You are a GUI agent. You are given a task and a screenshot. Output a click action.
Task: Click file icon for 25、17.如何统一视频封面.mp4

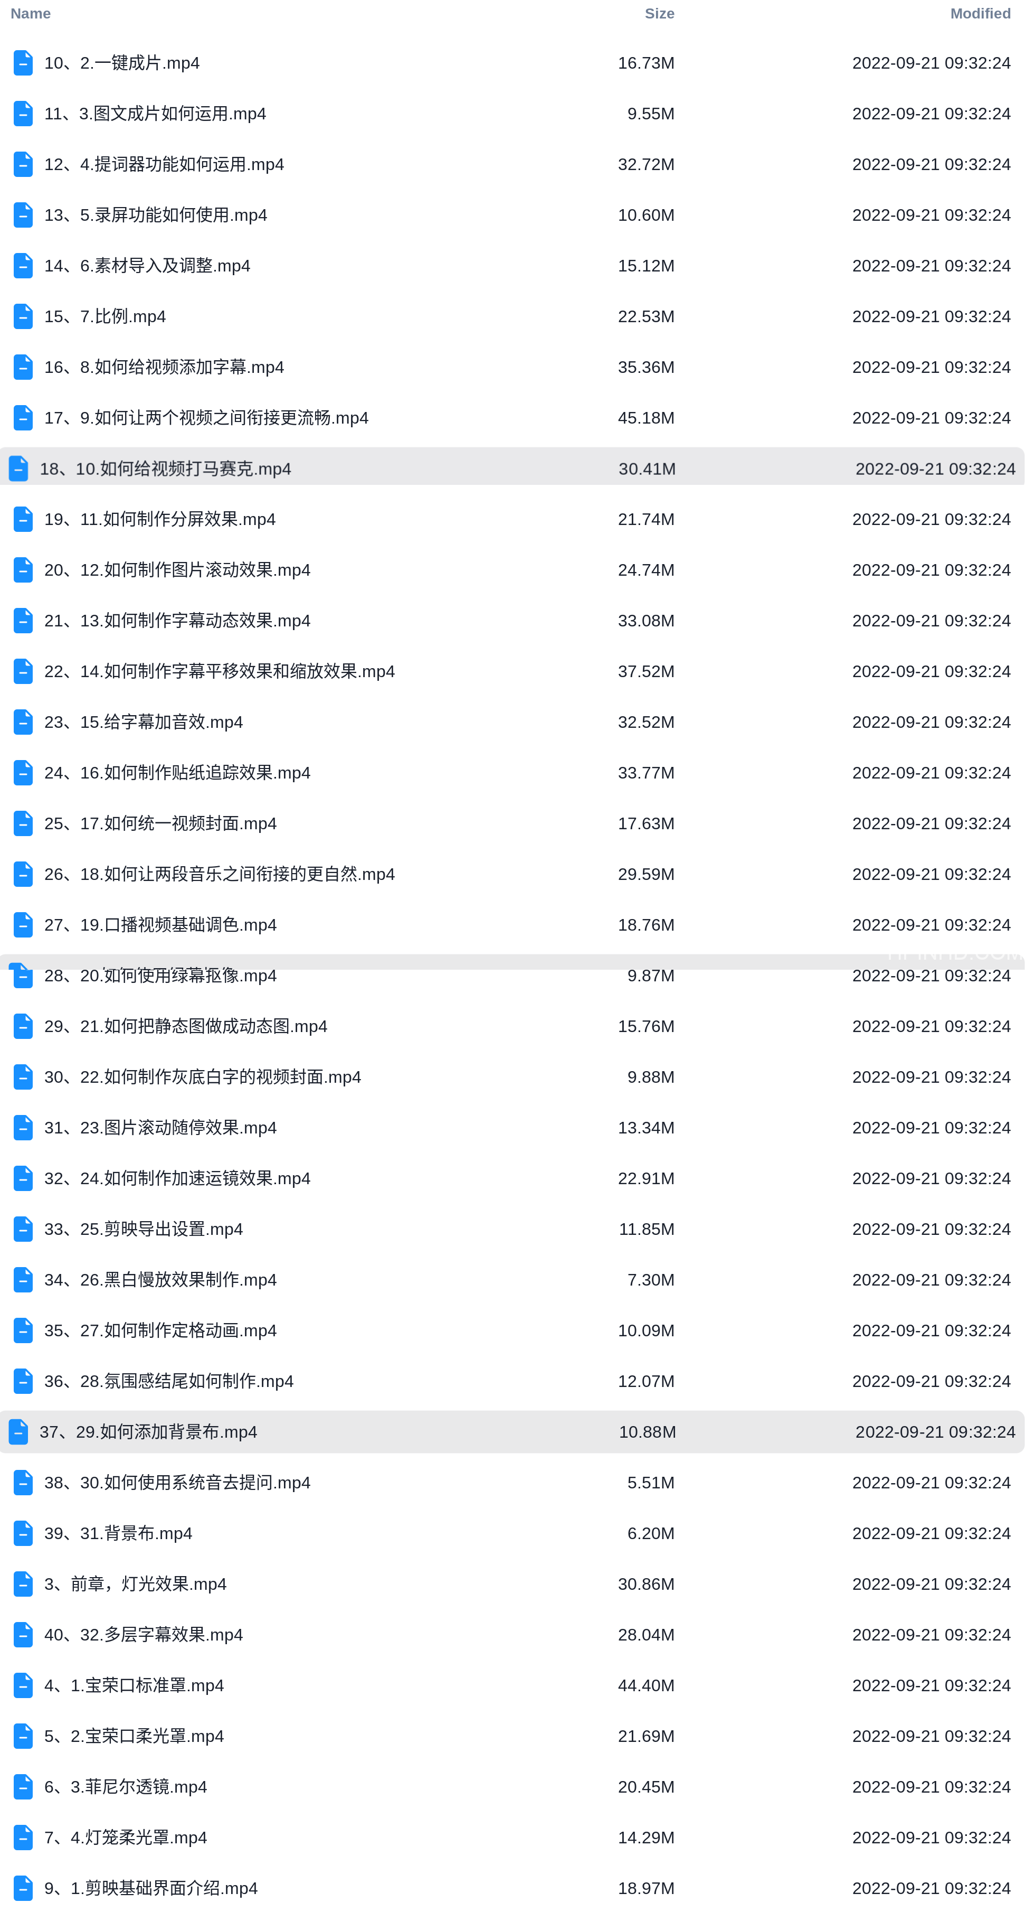point(23,824)
